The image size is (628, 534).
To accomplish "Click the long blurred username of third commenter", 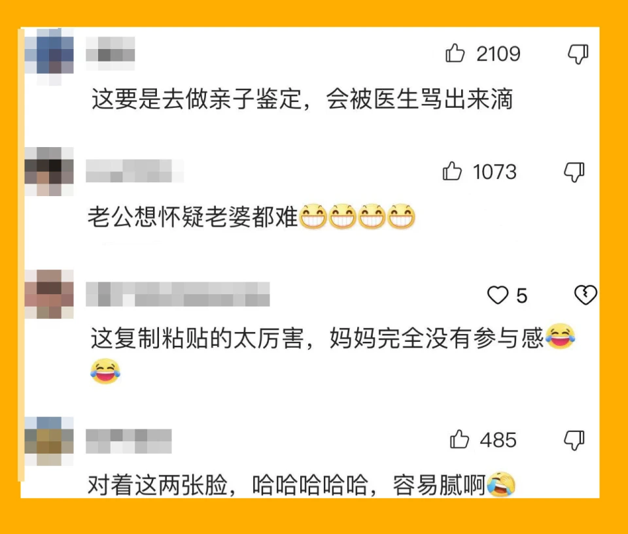I will (178, 294).
